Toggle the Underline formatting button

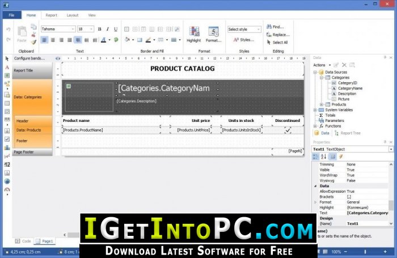pyautogui.click(x=116, y=29)
